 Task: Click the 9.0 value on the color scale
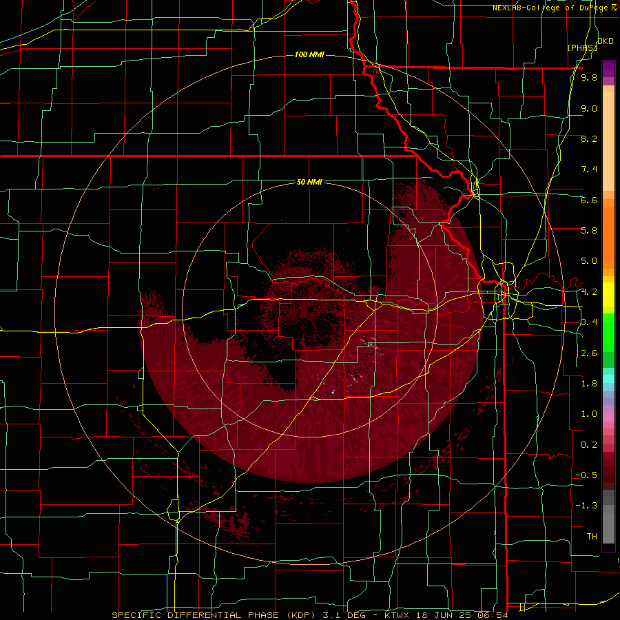(x=589, y=108)
